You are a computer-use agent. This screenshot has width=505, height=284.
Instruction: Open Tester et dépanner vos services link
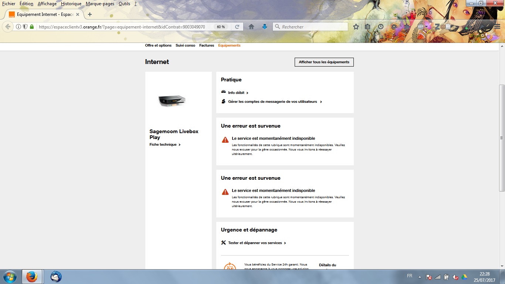pyautogui.click(x=257, y=243)
